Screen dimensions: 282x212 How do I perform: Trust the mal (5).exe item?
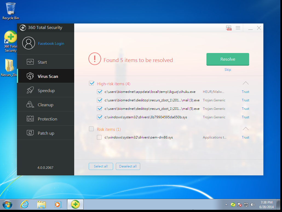246,109
